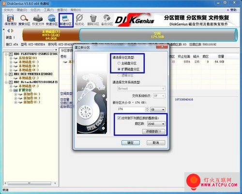The height and width of the screenshot is (194, 242).
Task: Click the 确定 confirm button
Action: [131, 143]
